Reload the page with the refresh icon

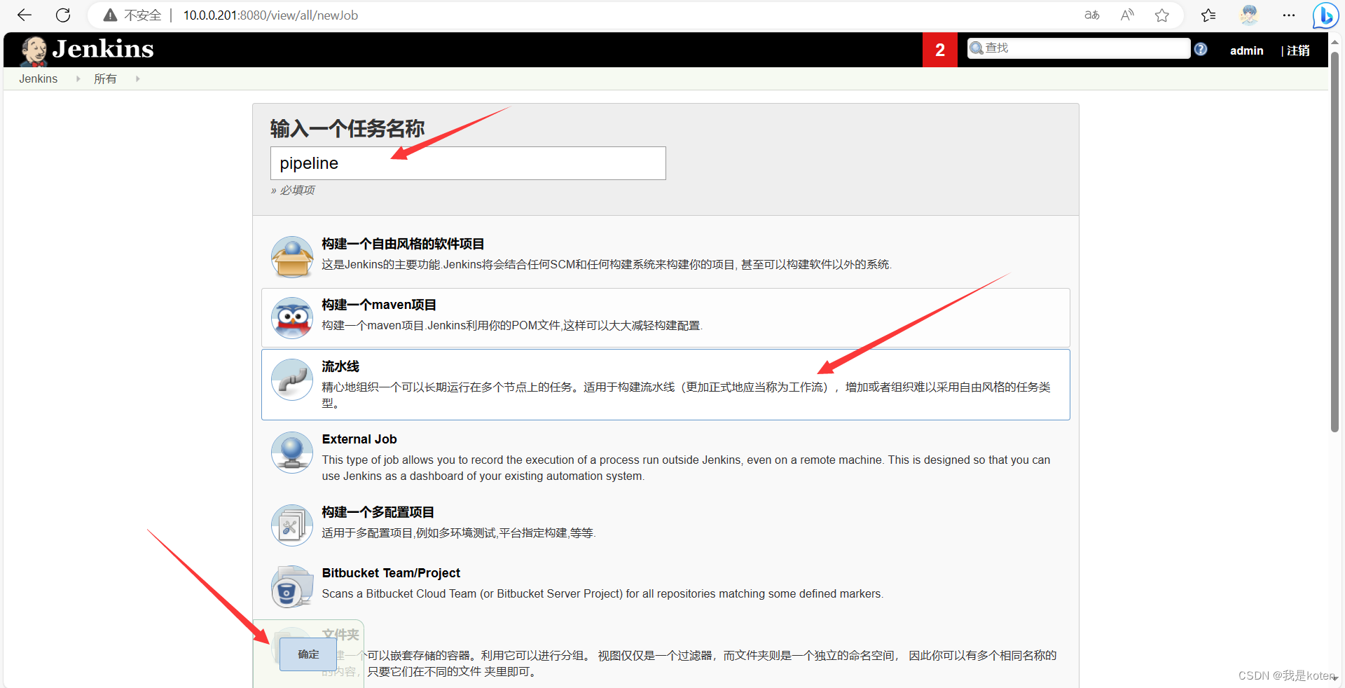pyautogui.click(x=63, y=15)
